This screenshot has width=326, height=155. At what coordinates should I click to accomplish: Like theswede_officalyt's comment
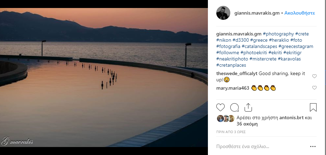coord(314,76)
